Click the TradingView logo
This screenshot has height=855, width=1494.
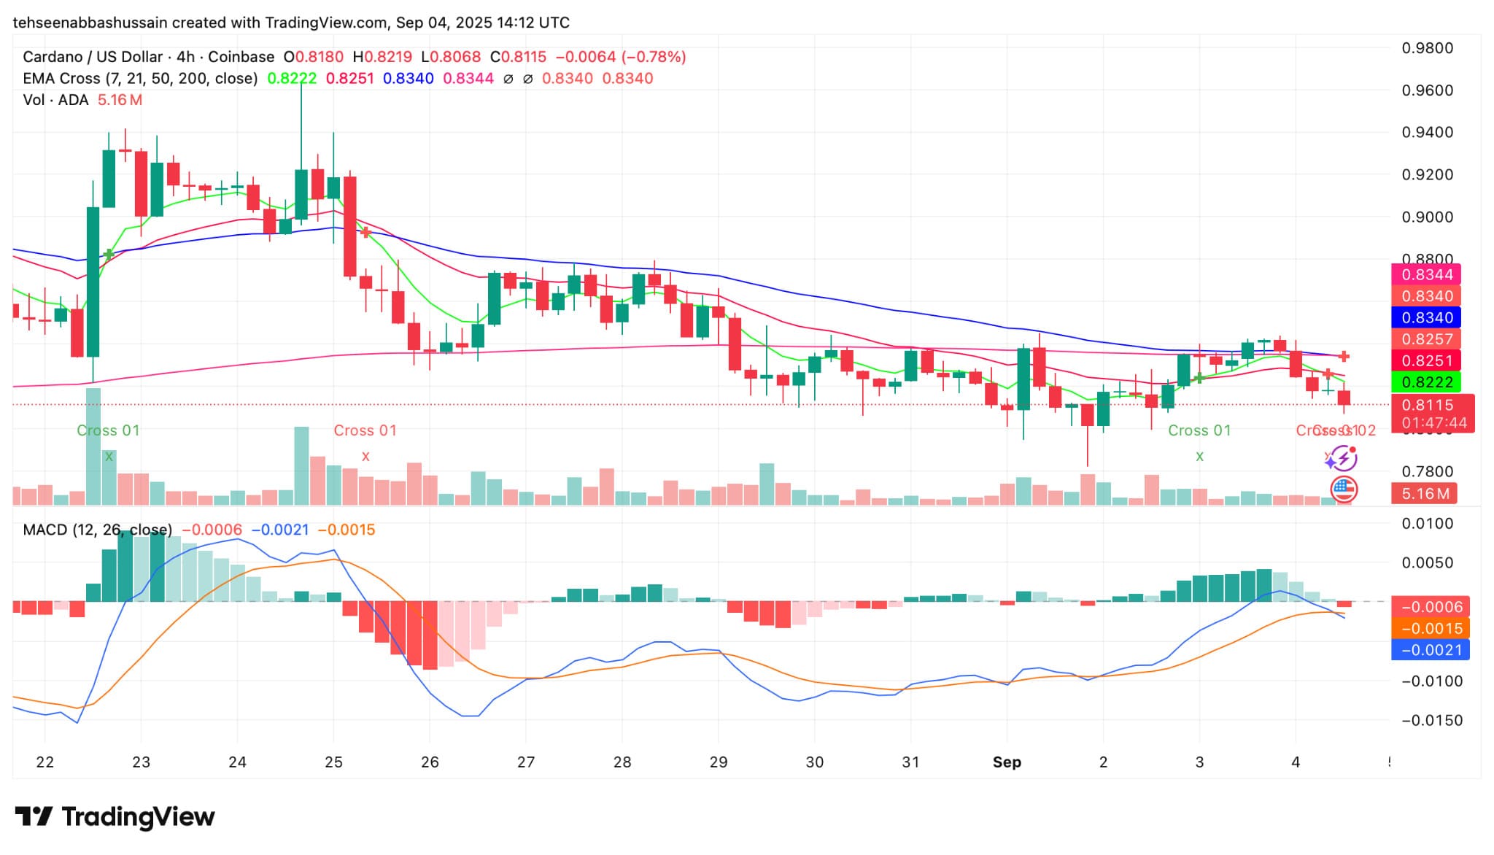point(115,816)
